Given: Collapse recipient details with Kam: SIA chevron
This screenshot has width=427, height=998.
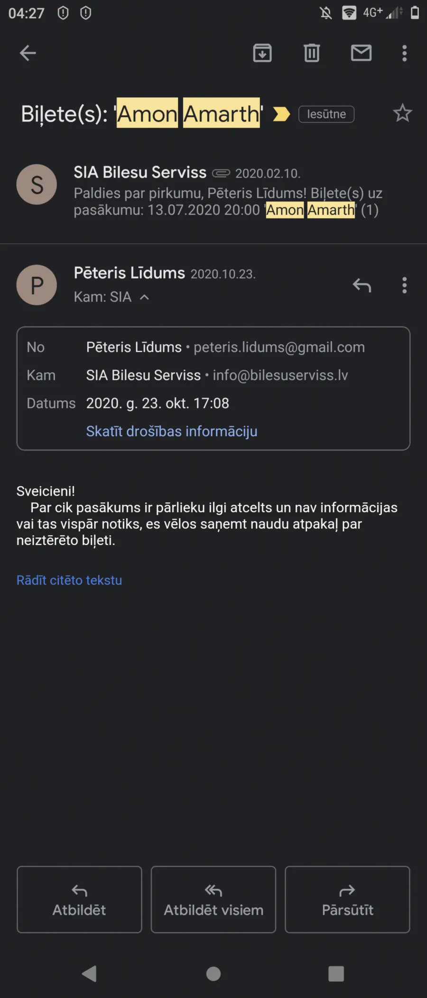Looking at the screenshot, I should click(x=145, y=297).
